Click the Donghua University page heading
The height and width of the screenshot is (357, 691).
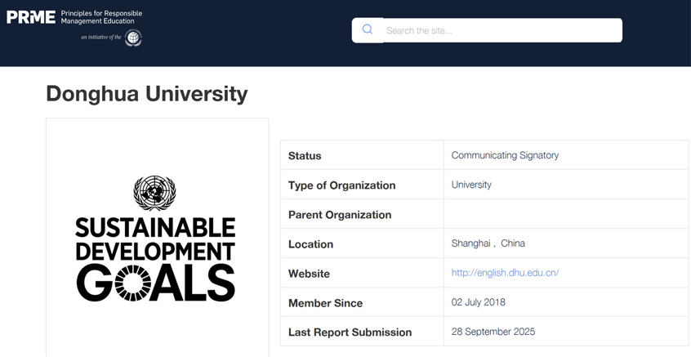[x=147, y=94]
